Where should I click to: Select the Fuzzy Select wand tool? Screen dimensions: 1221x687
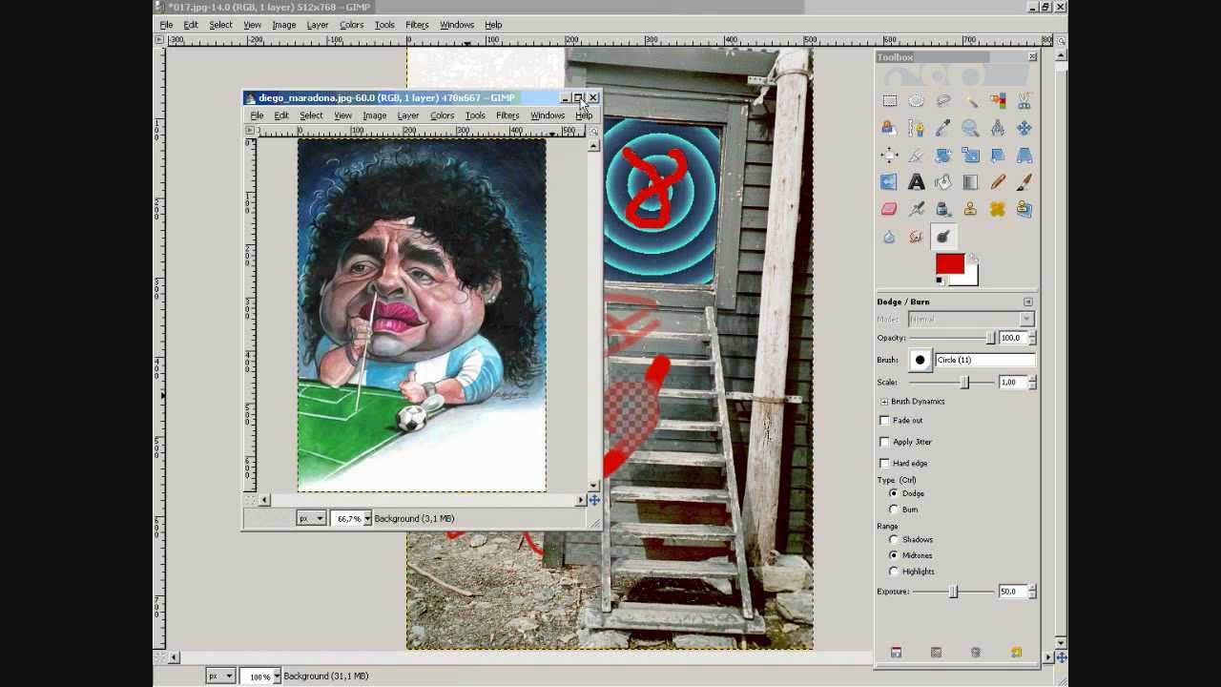970,101
